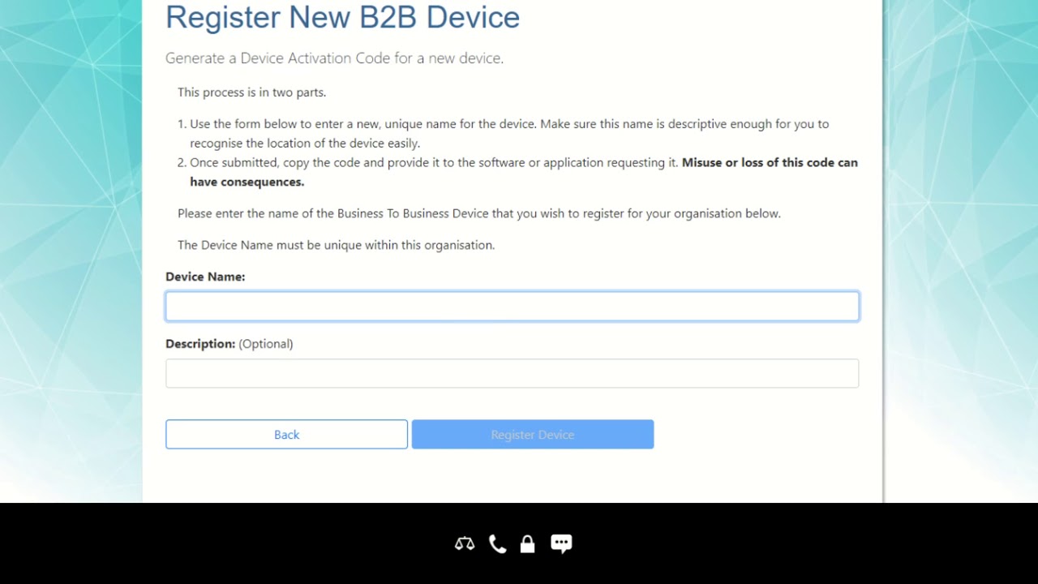Click the 'Misuse or loss of this code' warning
This screenshot has height=584, width=1038.
(524, 172)
